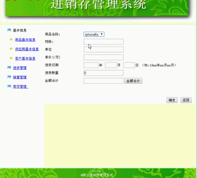The image size is (197, 178).
Task: Open the 供应商基本信息 link
Action: click(27, 49)
